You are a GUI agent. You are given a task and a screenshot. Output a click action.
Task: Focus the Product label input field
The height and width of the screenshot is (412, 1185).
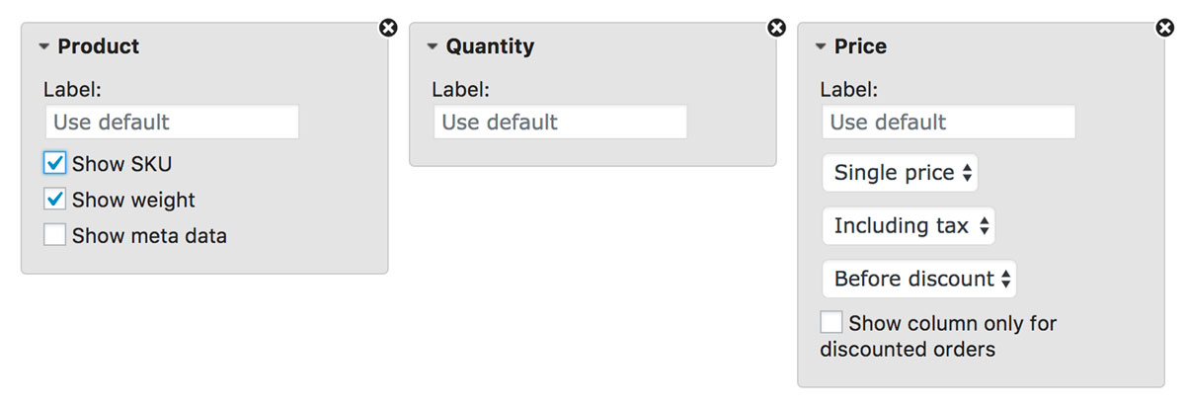(171, 123)
